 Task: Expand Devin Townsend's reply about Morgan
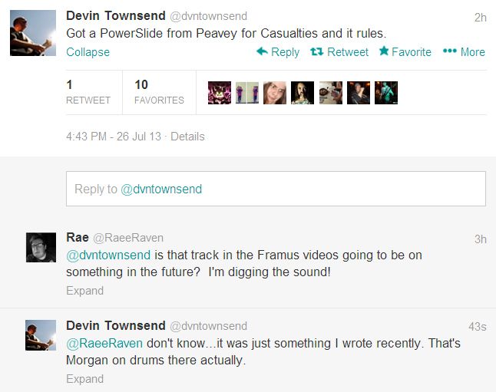pyautogui.click(x=84, y=379)
